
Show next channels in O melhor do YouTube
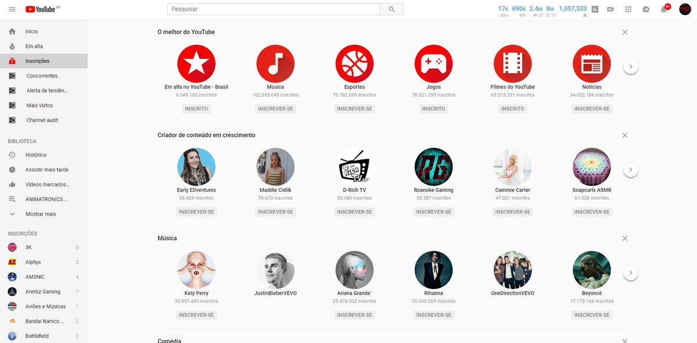(631, 67)
